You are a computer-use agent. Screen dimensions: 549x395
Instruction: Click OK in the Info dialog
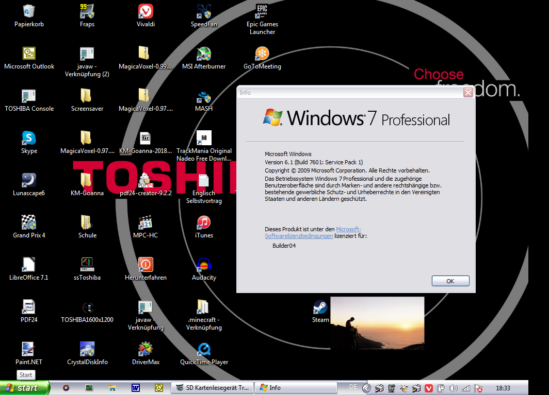450,281
